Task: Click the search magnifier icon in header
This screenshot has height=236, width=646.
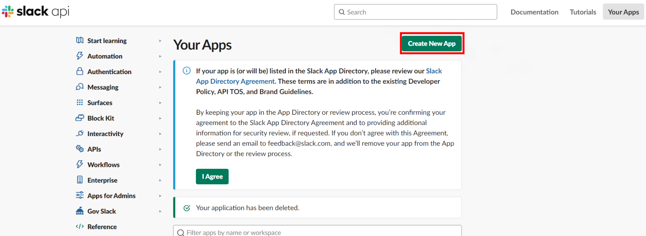Action: [x=342, y=12]
